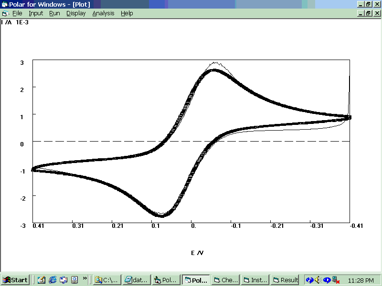Open the Analysis menu
This screenshot has height=286, width=382.
103,13
